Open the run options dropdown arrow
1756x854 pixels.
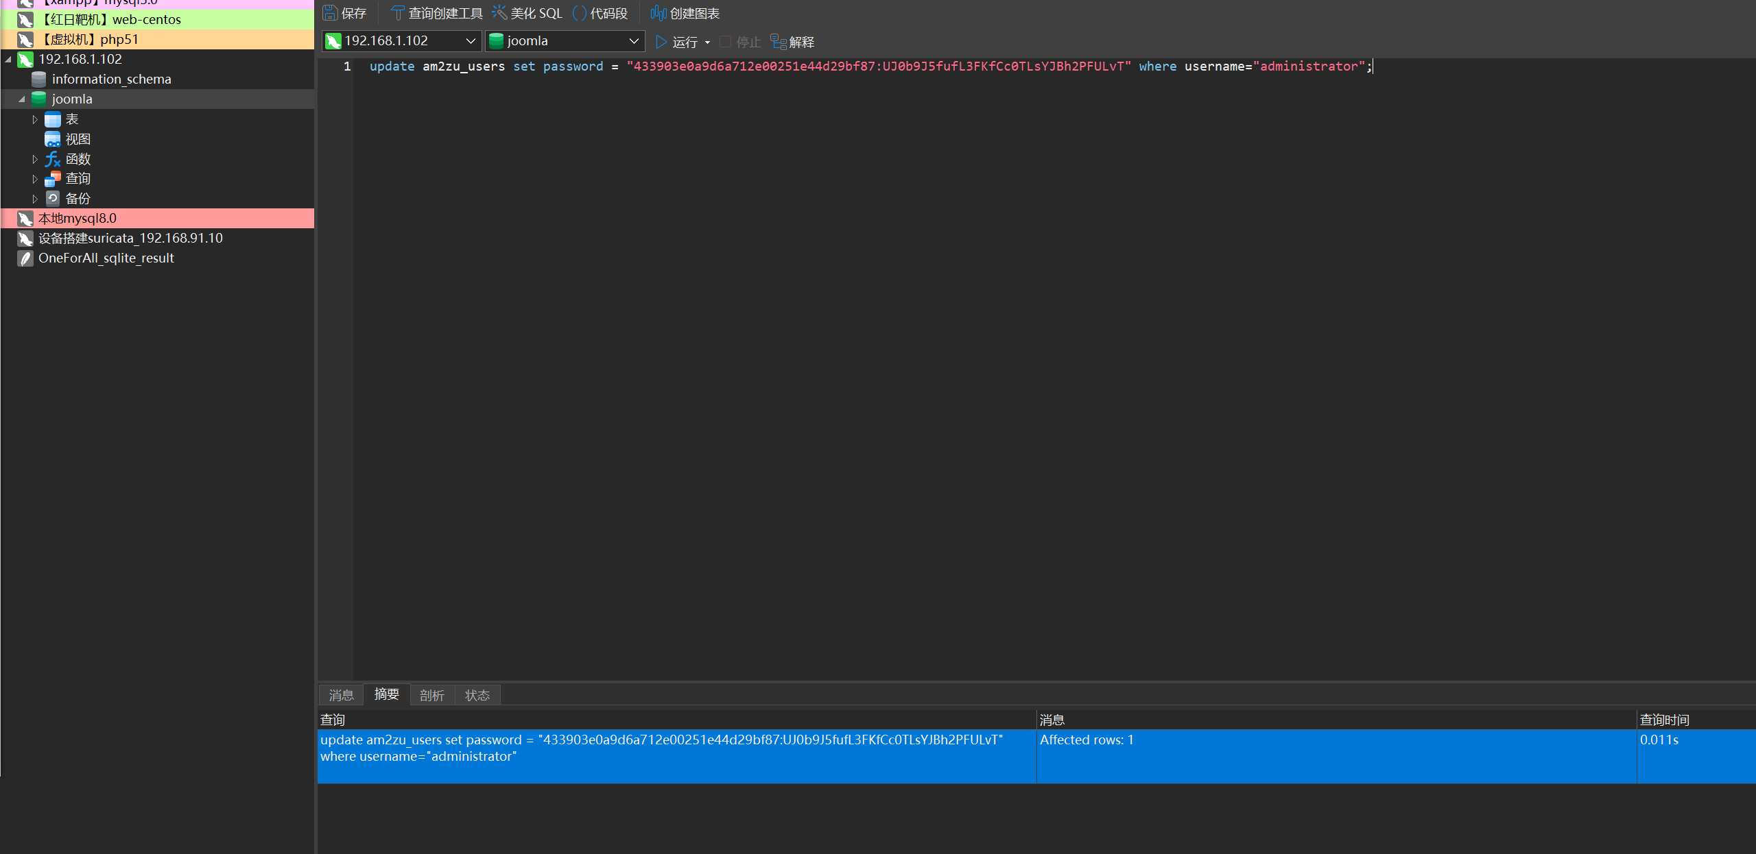pos(707,42)
